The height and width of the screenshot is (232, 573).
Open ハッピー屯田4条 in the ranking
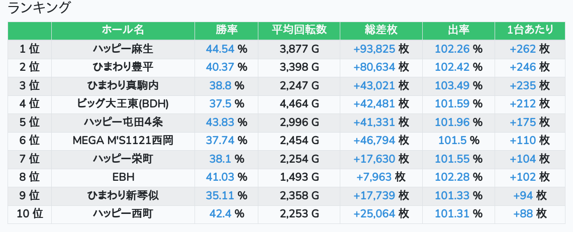[x=123, y=122]
